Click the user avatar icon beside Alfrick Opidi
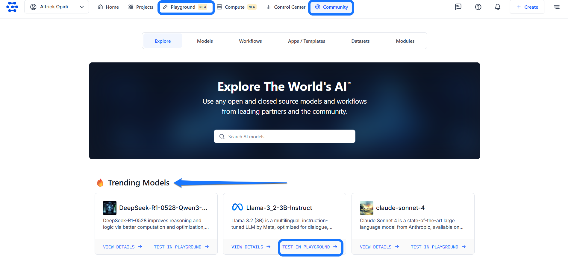 point(33,7)
